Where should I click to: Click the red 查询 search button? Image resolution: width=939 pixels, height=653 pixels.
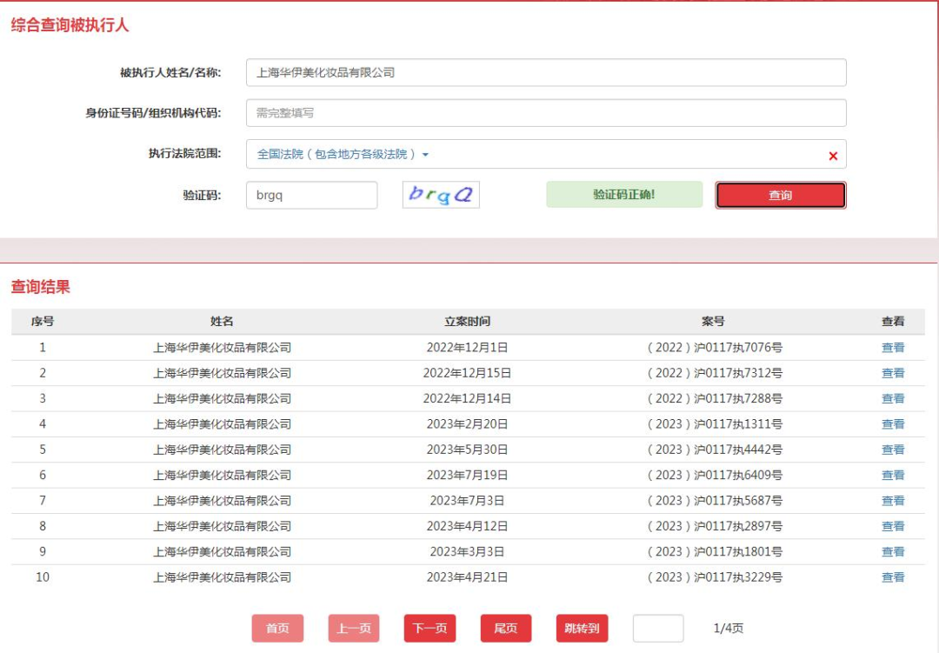pos(780,196)
